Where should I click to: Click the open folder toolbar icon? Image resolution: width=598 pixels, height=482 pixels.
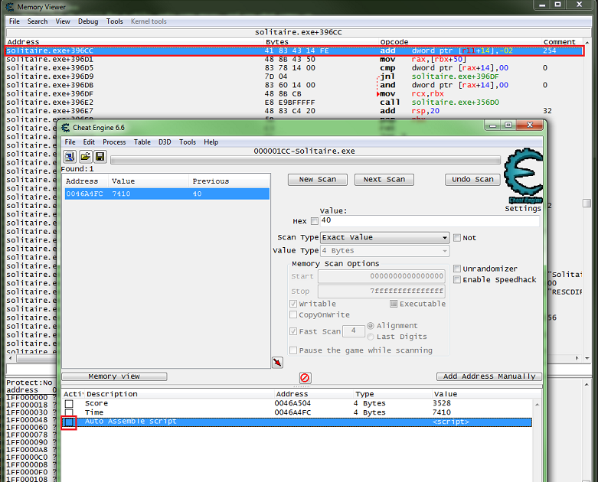click(85, 157)
